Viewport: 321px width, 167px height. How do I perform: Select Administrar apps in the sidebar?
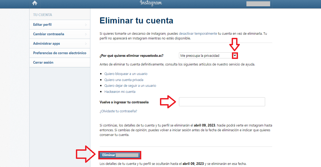[60, 44]
